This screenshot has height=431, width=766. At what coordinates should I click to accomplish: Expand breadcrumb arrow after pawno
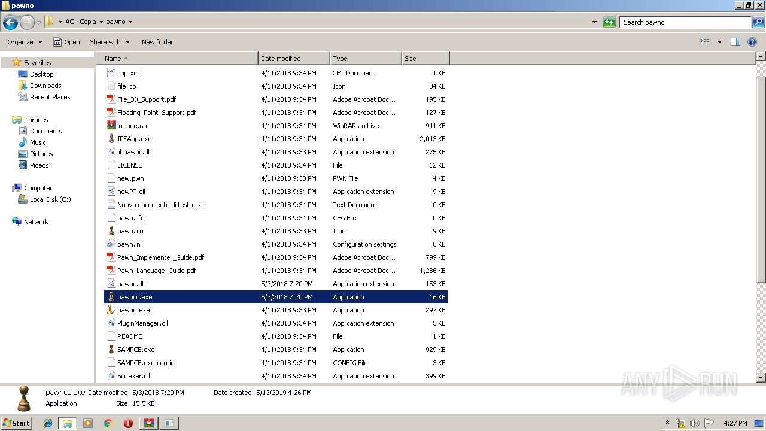pos(130,22)
